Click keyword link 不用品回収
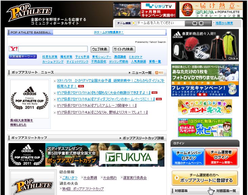Viewport: 248px width, 195px height. 98,61
